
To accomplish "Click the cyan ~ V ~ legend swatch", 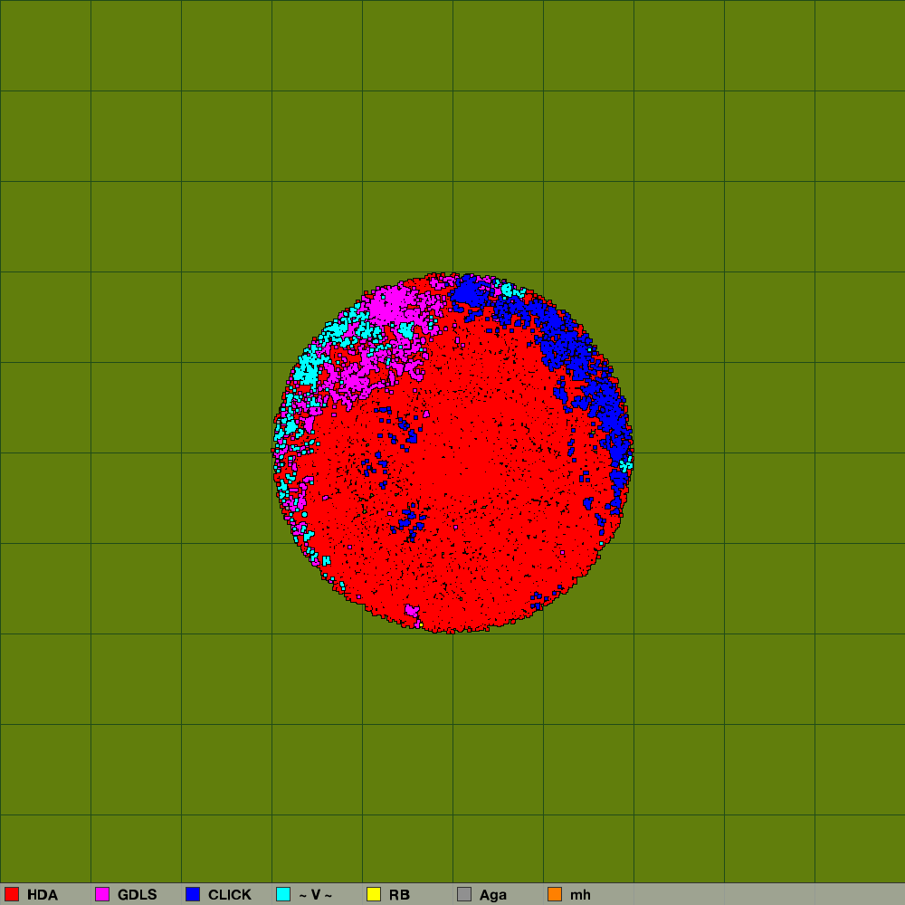I will (x=283, y=894).
